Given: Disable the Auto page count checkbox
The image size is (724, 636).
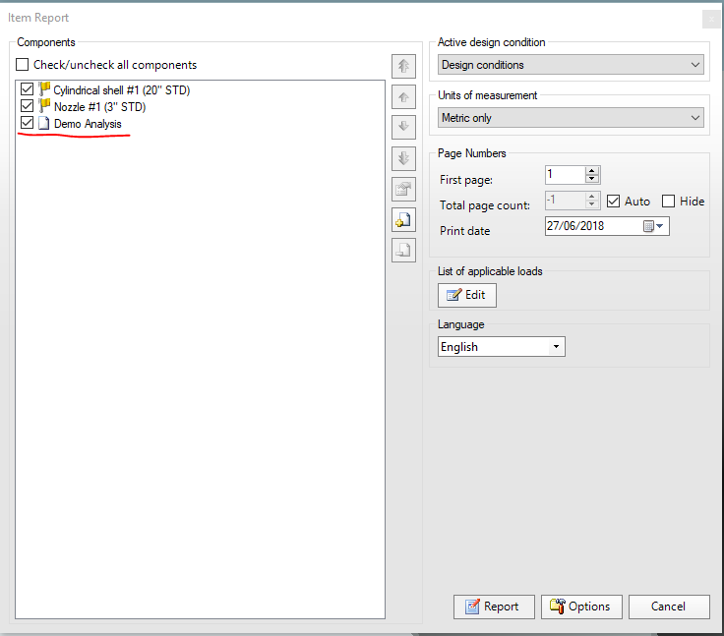Looking at the screenshot, I should coord(613,202).
